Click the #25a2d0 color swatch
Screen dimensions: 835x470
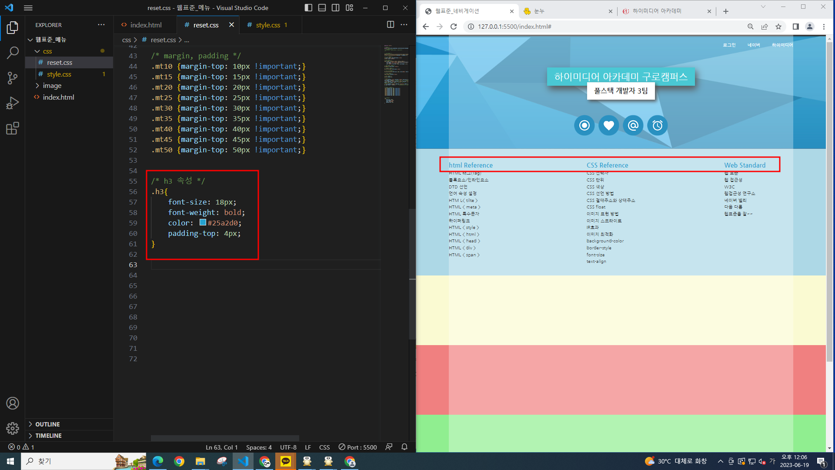coord(203,222)
